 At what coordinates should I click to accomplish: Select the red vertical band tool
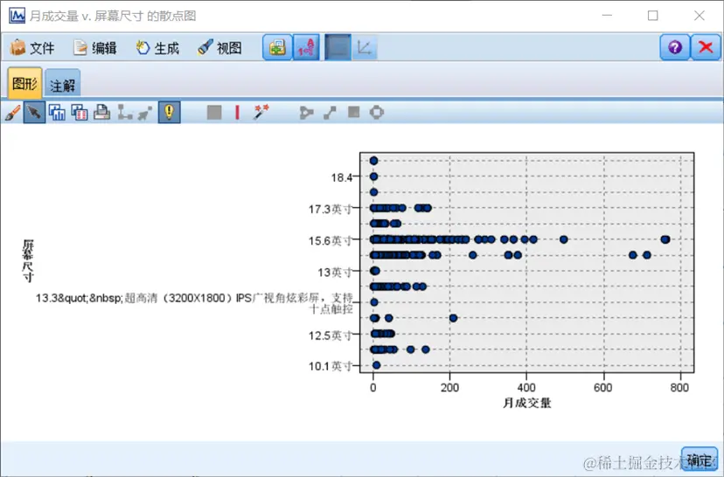pyautogui.click(x=237, y=113)
